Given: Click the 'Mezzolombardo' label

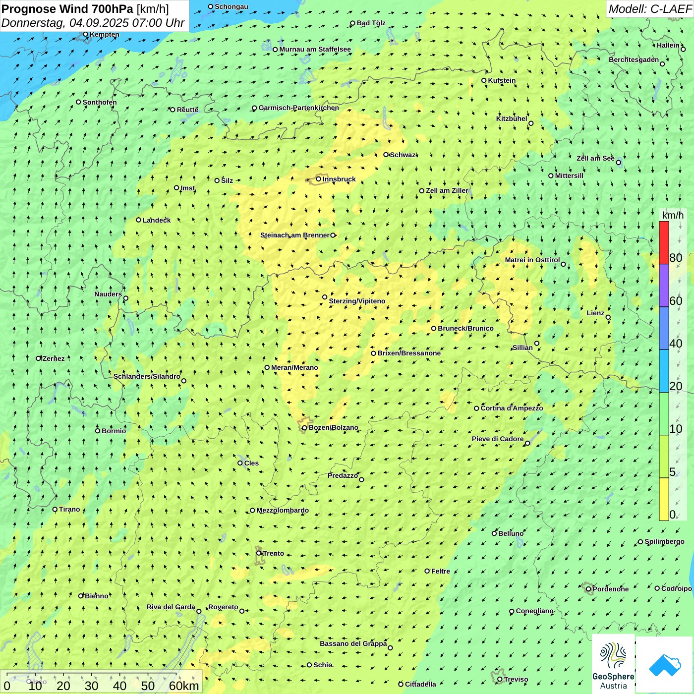Looking at the screenshot, I should (283, 510).
